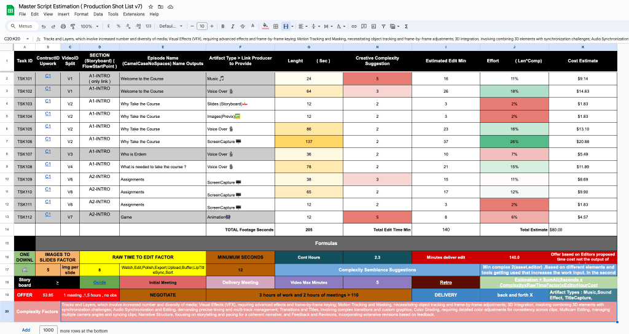Open the Extensions menu

(x=133, y=14)
